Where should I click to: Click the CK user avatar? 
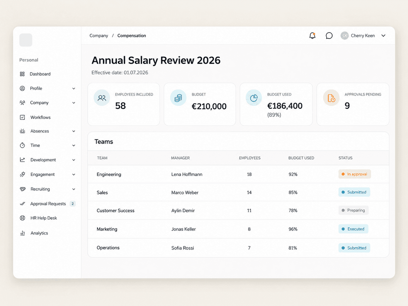click(345, 36)
